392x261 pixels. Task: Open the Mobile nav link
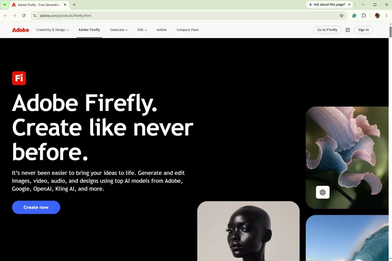(x=162, y=30)
